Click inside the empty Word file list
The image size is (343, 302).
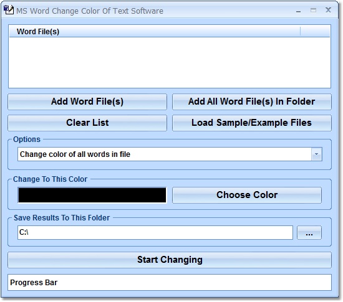170,62
